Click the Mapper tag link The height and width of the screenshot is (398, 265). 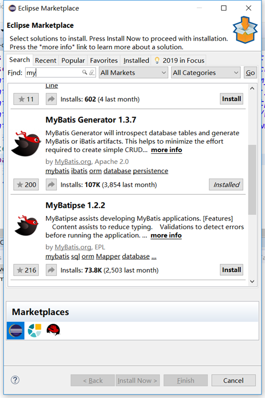click(x=108, y=256)
